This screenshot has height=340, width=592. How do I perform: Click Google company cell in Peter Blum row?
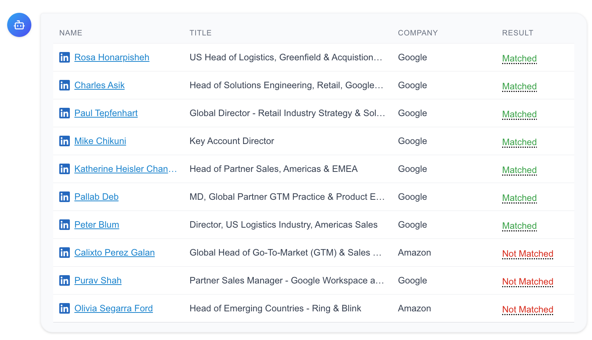point(413,225)
